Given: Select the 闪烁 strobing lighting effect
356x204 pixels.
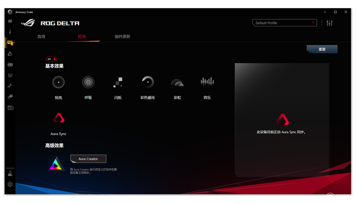Looking at the screenshot, I should pyautogui.click(x=118, y=82).
